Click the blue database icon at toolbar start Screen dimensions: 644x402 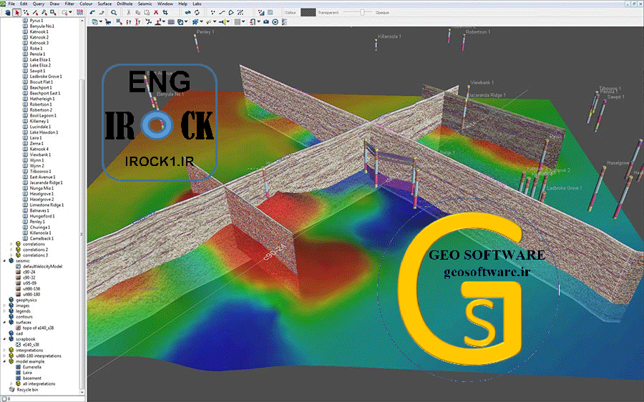7,12
